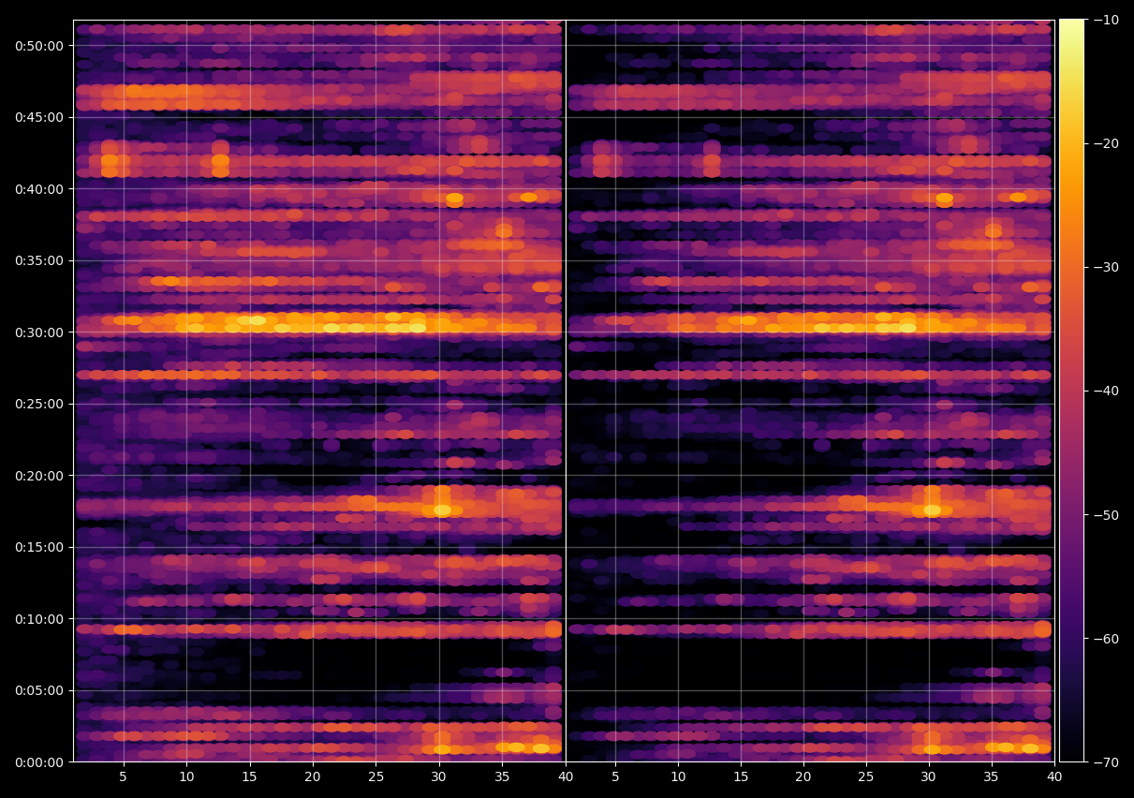Screen dimensions: 1134x798
Task: Click inside the left heatmap panel
Action: click(x=318, y=391)
